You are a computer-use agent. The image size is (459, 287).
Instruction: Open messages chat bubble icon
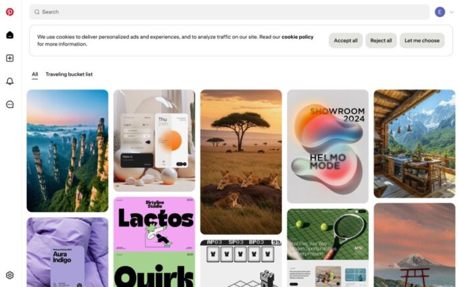click(x=10, y=105)
